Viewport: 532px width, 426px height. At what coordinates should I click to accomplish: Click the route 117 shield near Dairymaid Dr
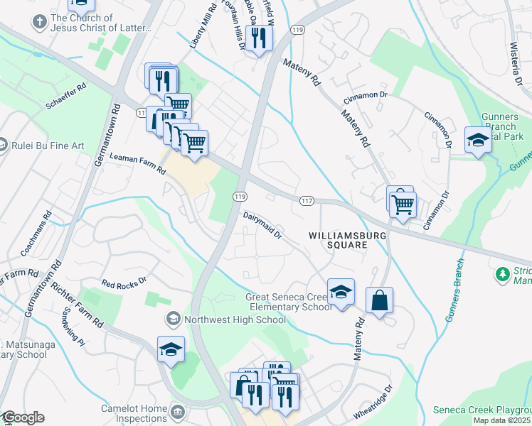coord(307,201)
